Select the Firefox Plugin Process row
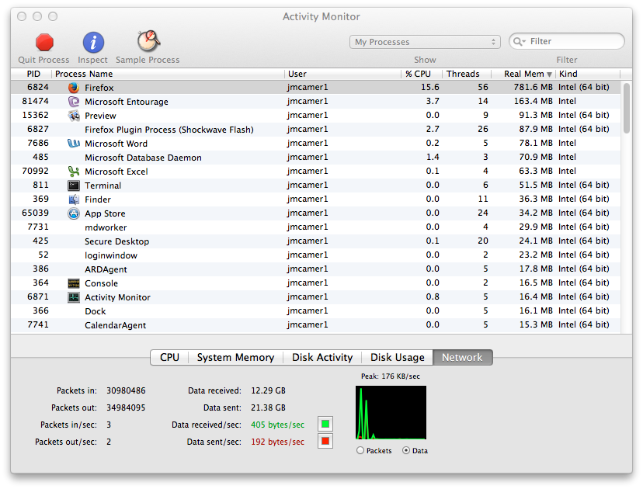Viewport: 643px width, 489px height. (316, 129)
